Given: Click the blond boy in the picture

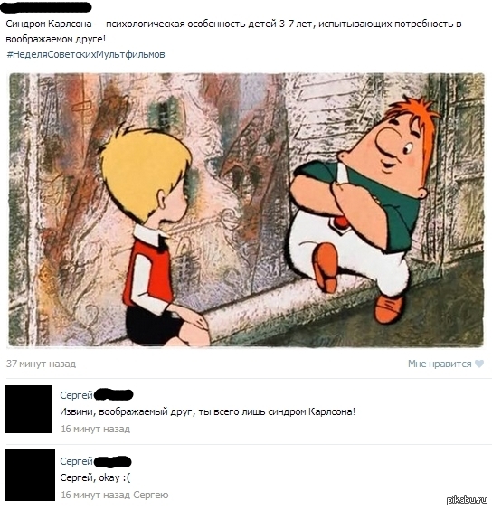Looking at the screenshot, I should coord(153,234).
